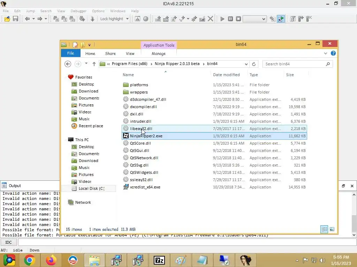The height and width of the screenshot is (267, 357).
Task: Click the IDC command input field
Action: click(187, 242)
